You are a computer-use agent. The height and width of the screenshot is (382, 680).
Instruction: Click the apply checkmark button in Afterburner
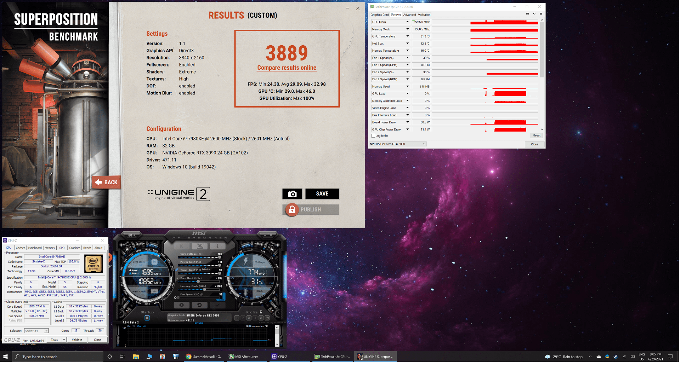[217, 305]
